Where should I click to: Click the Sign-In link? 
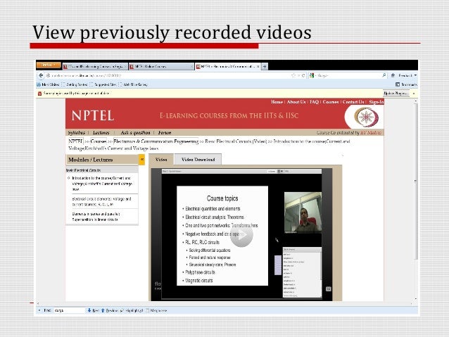(376, 102)
